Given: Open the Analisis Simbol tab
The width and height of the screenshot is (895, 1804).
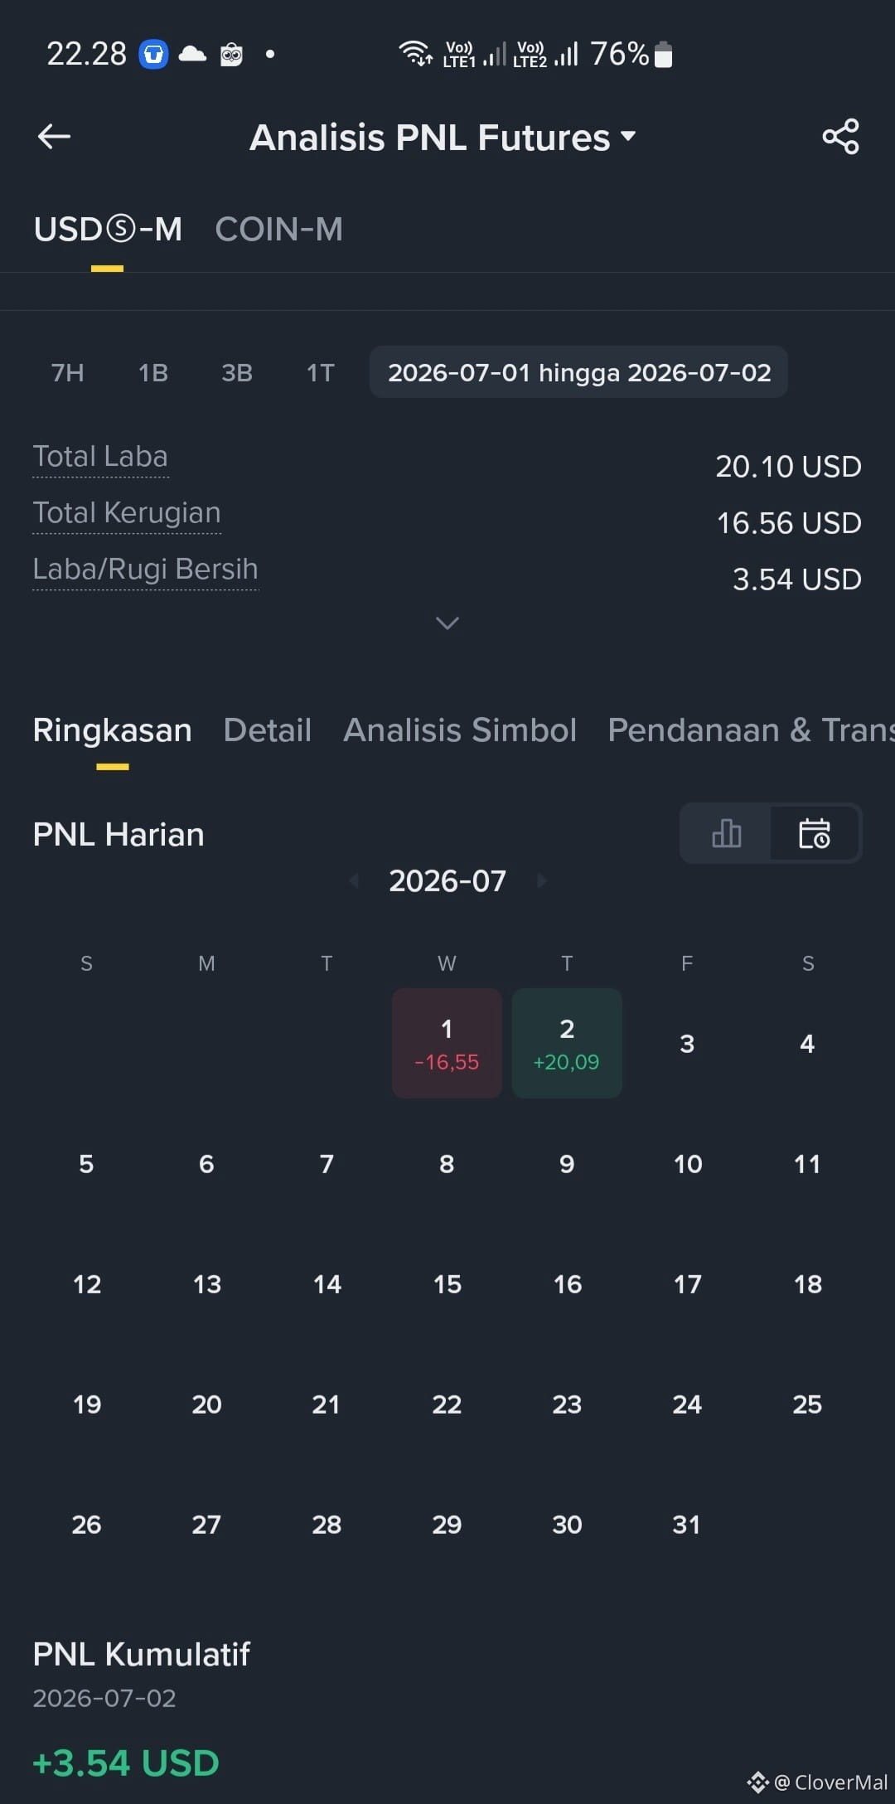Looking at the screenshot, I should tap(460, 730).
